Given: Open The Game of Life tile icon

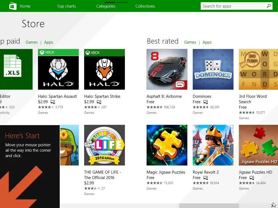Looking at the screenshot, I should pos(105,145).
